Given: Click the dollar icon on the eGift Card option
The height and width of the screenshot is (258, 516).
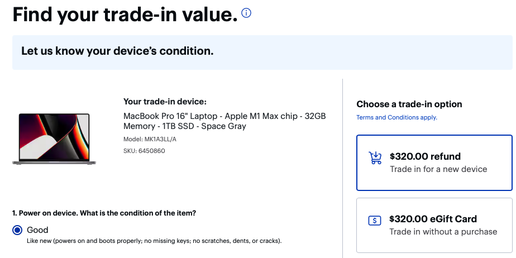Looking at the screenshot, I should pyautogui.click(x=375, y=220).
